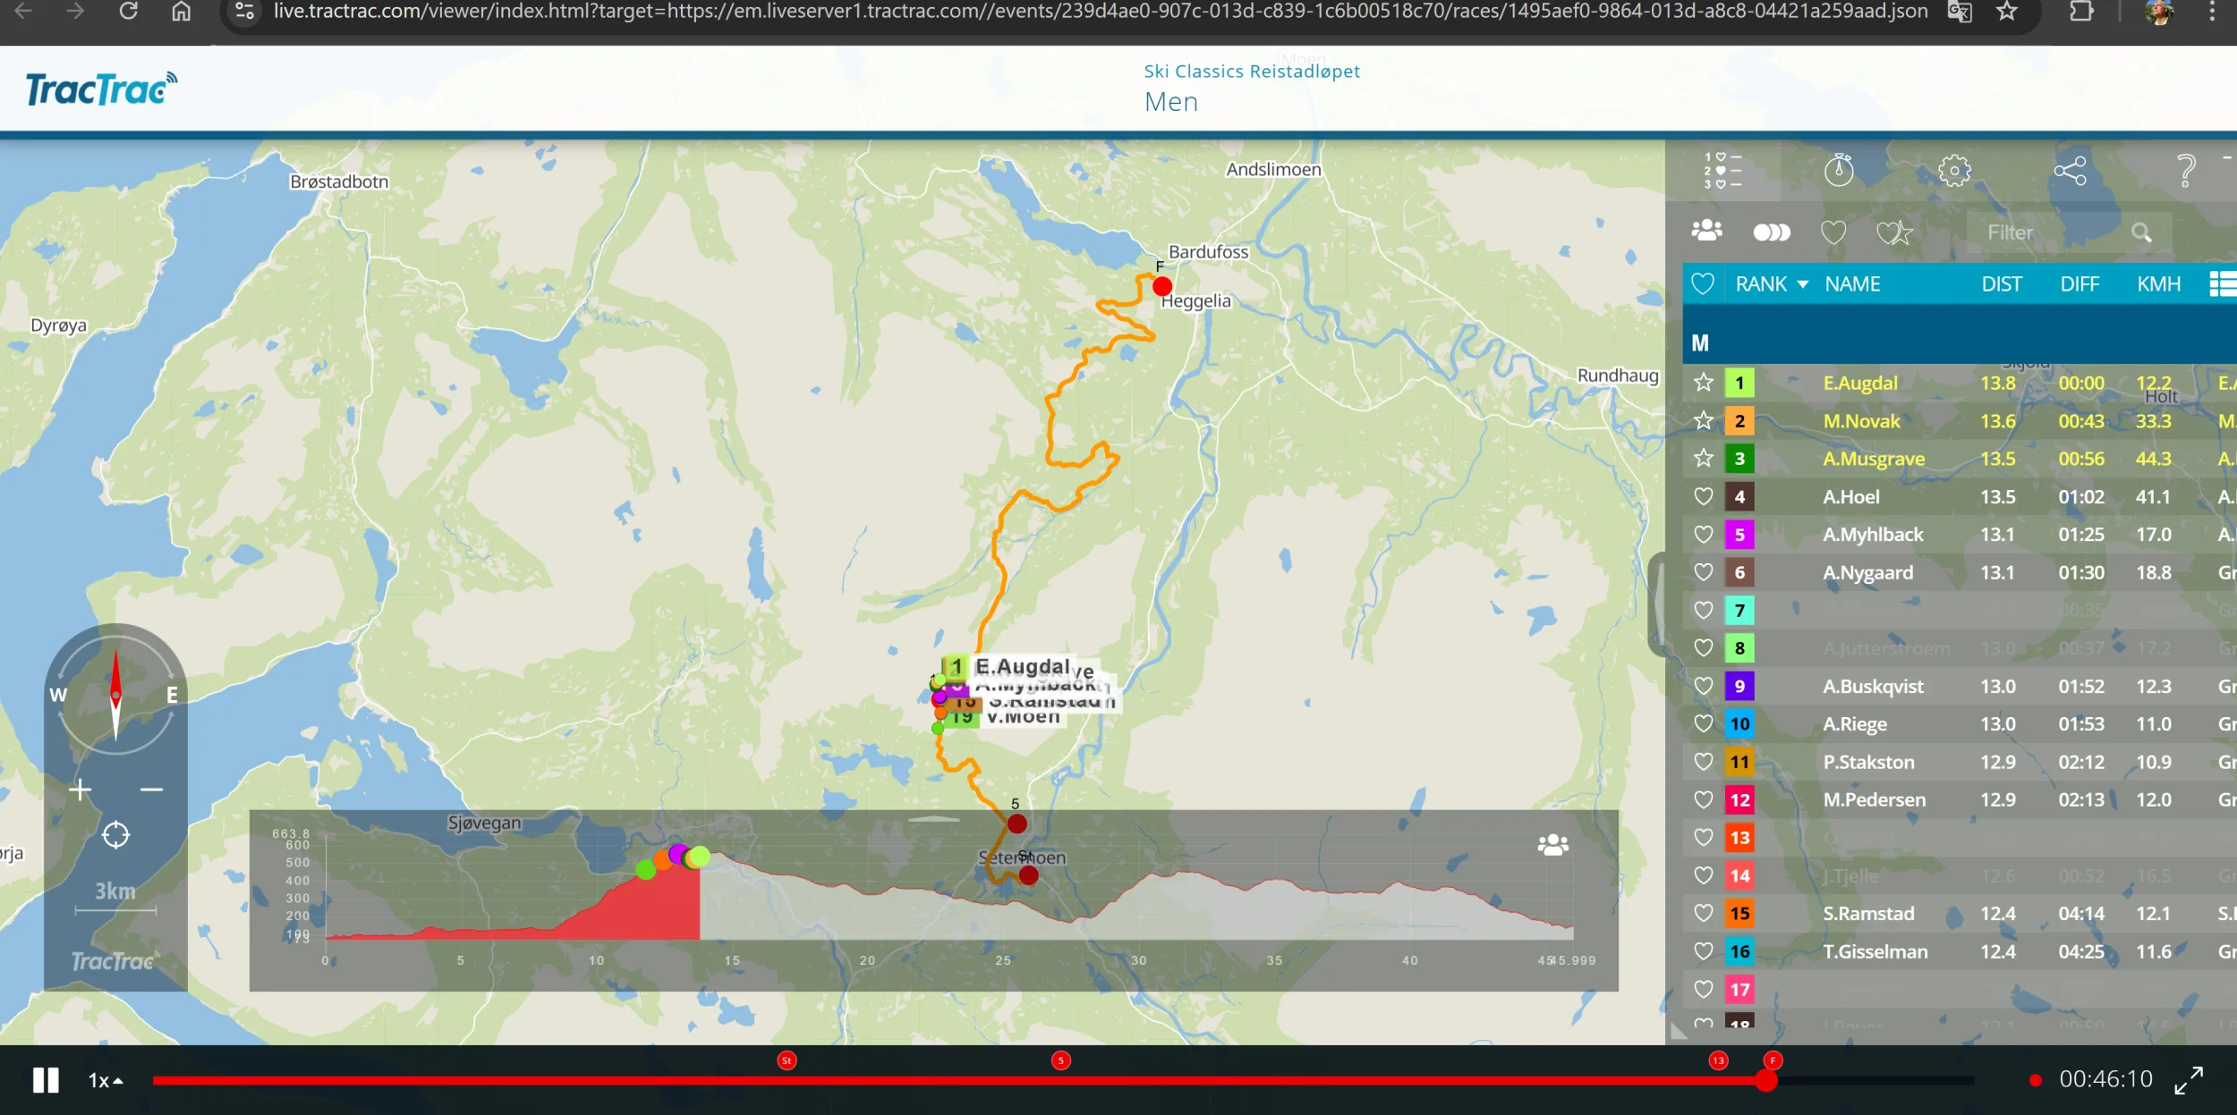
Task: Toggle the competitor trails icon
Action: click(1771, 232)
